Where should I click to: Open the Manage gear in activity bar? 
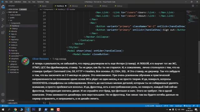(3, 101)
